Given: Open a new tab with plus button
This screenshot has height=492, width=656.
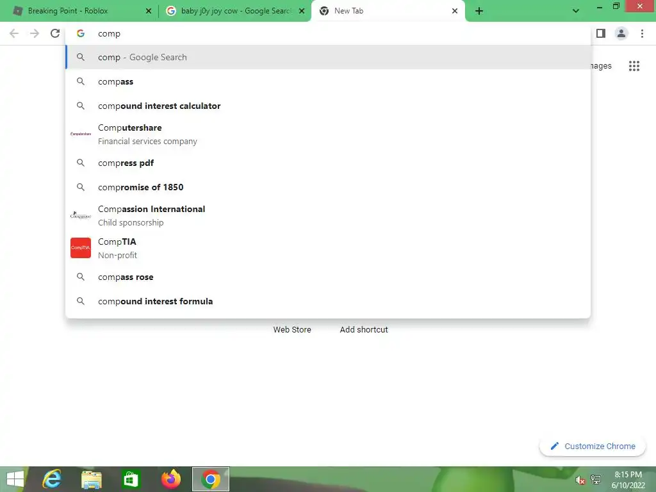Looking at the screenshot, I should click(x=479, y=11).
